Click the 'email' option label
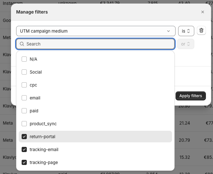This screenshot has width=213, height=174. click(35, 98)
